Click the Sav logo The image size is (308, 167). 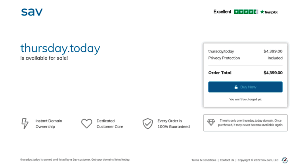tap(32, 12)
